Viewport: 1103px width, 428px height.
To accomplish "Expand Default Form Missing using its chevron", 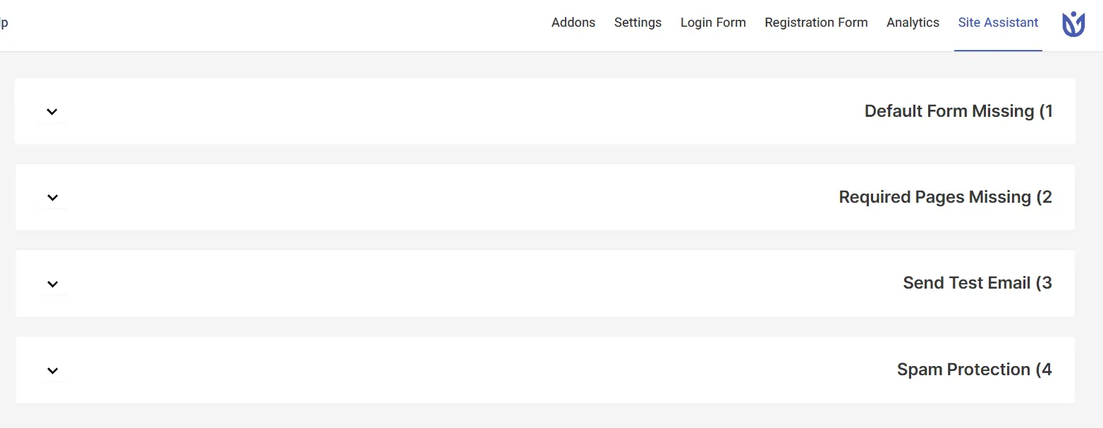I will pyautogui.click(x=51, y=111).
